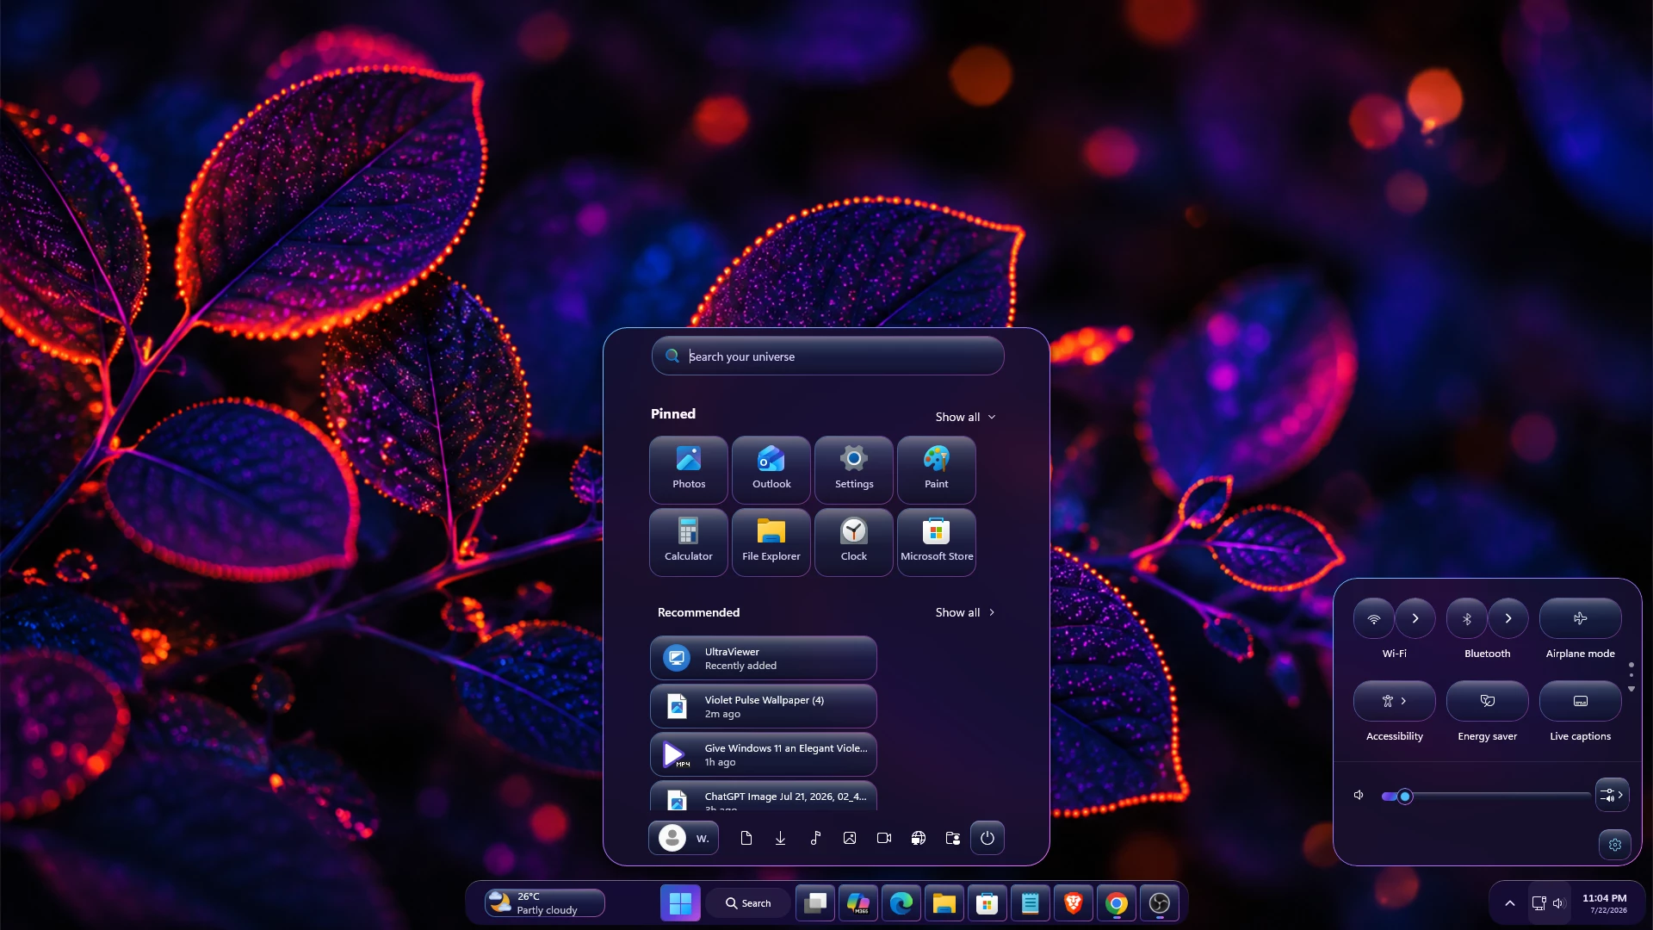Screen dimensions: 1653x930
Task: Launch the Clock pinned app
Action: (854, 542)
